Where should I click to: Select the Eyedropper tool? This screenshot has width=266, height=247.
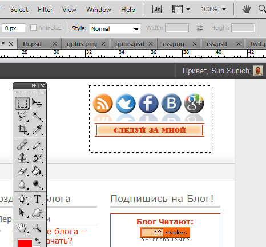37,129
